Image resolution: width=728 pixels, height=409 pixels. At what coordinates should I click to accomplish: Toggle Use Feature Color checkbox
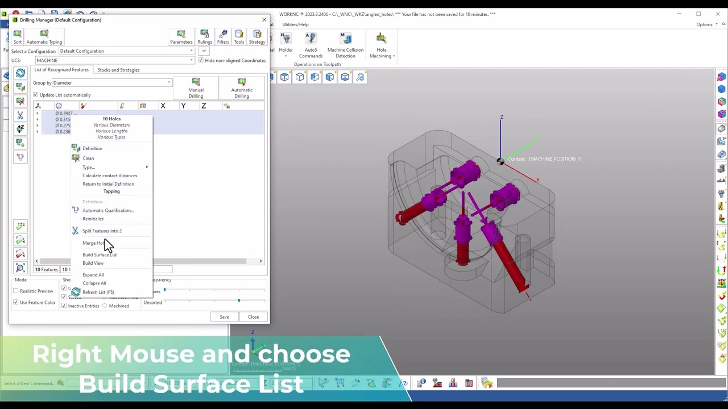(16, 302)
